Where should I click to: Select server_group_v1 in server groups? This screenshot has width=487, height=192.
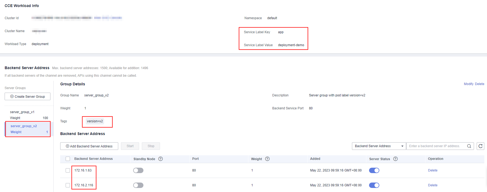click(x=22, y=112)
